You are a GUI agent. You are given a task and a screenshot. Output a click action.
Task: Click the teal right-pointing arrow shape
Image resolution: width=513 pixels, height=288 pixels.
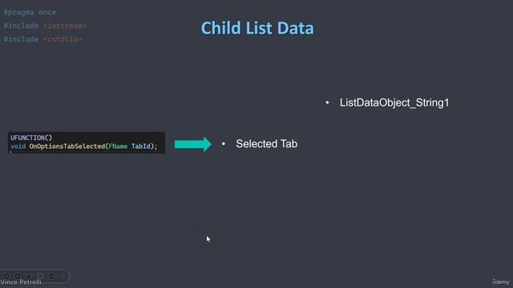(193, 144)
